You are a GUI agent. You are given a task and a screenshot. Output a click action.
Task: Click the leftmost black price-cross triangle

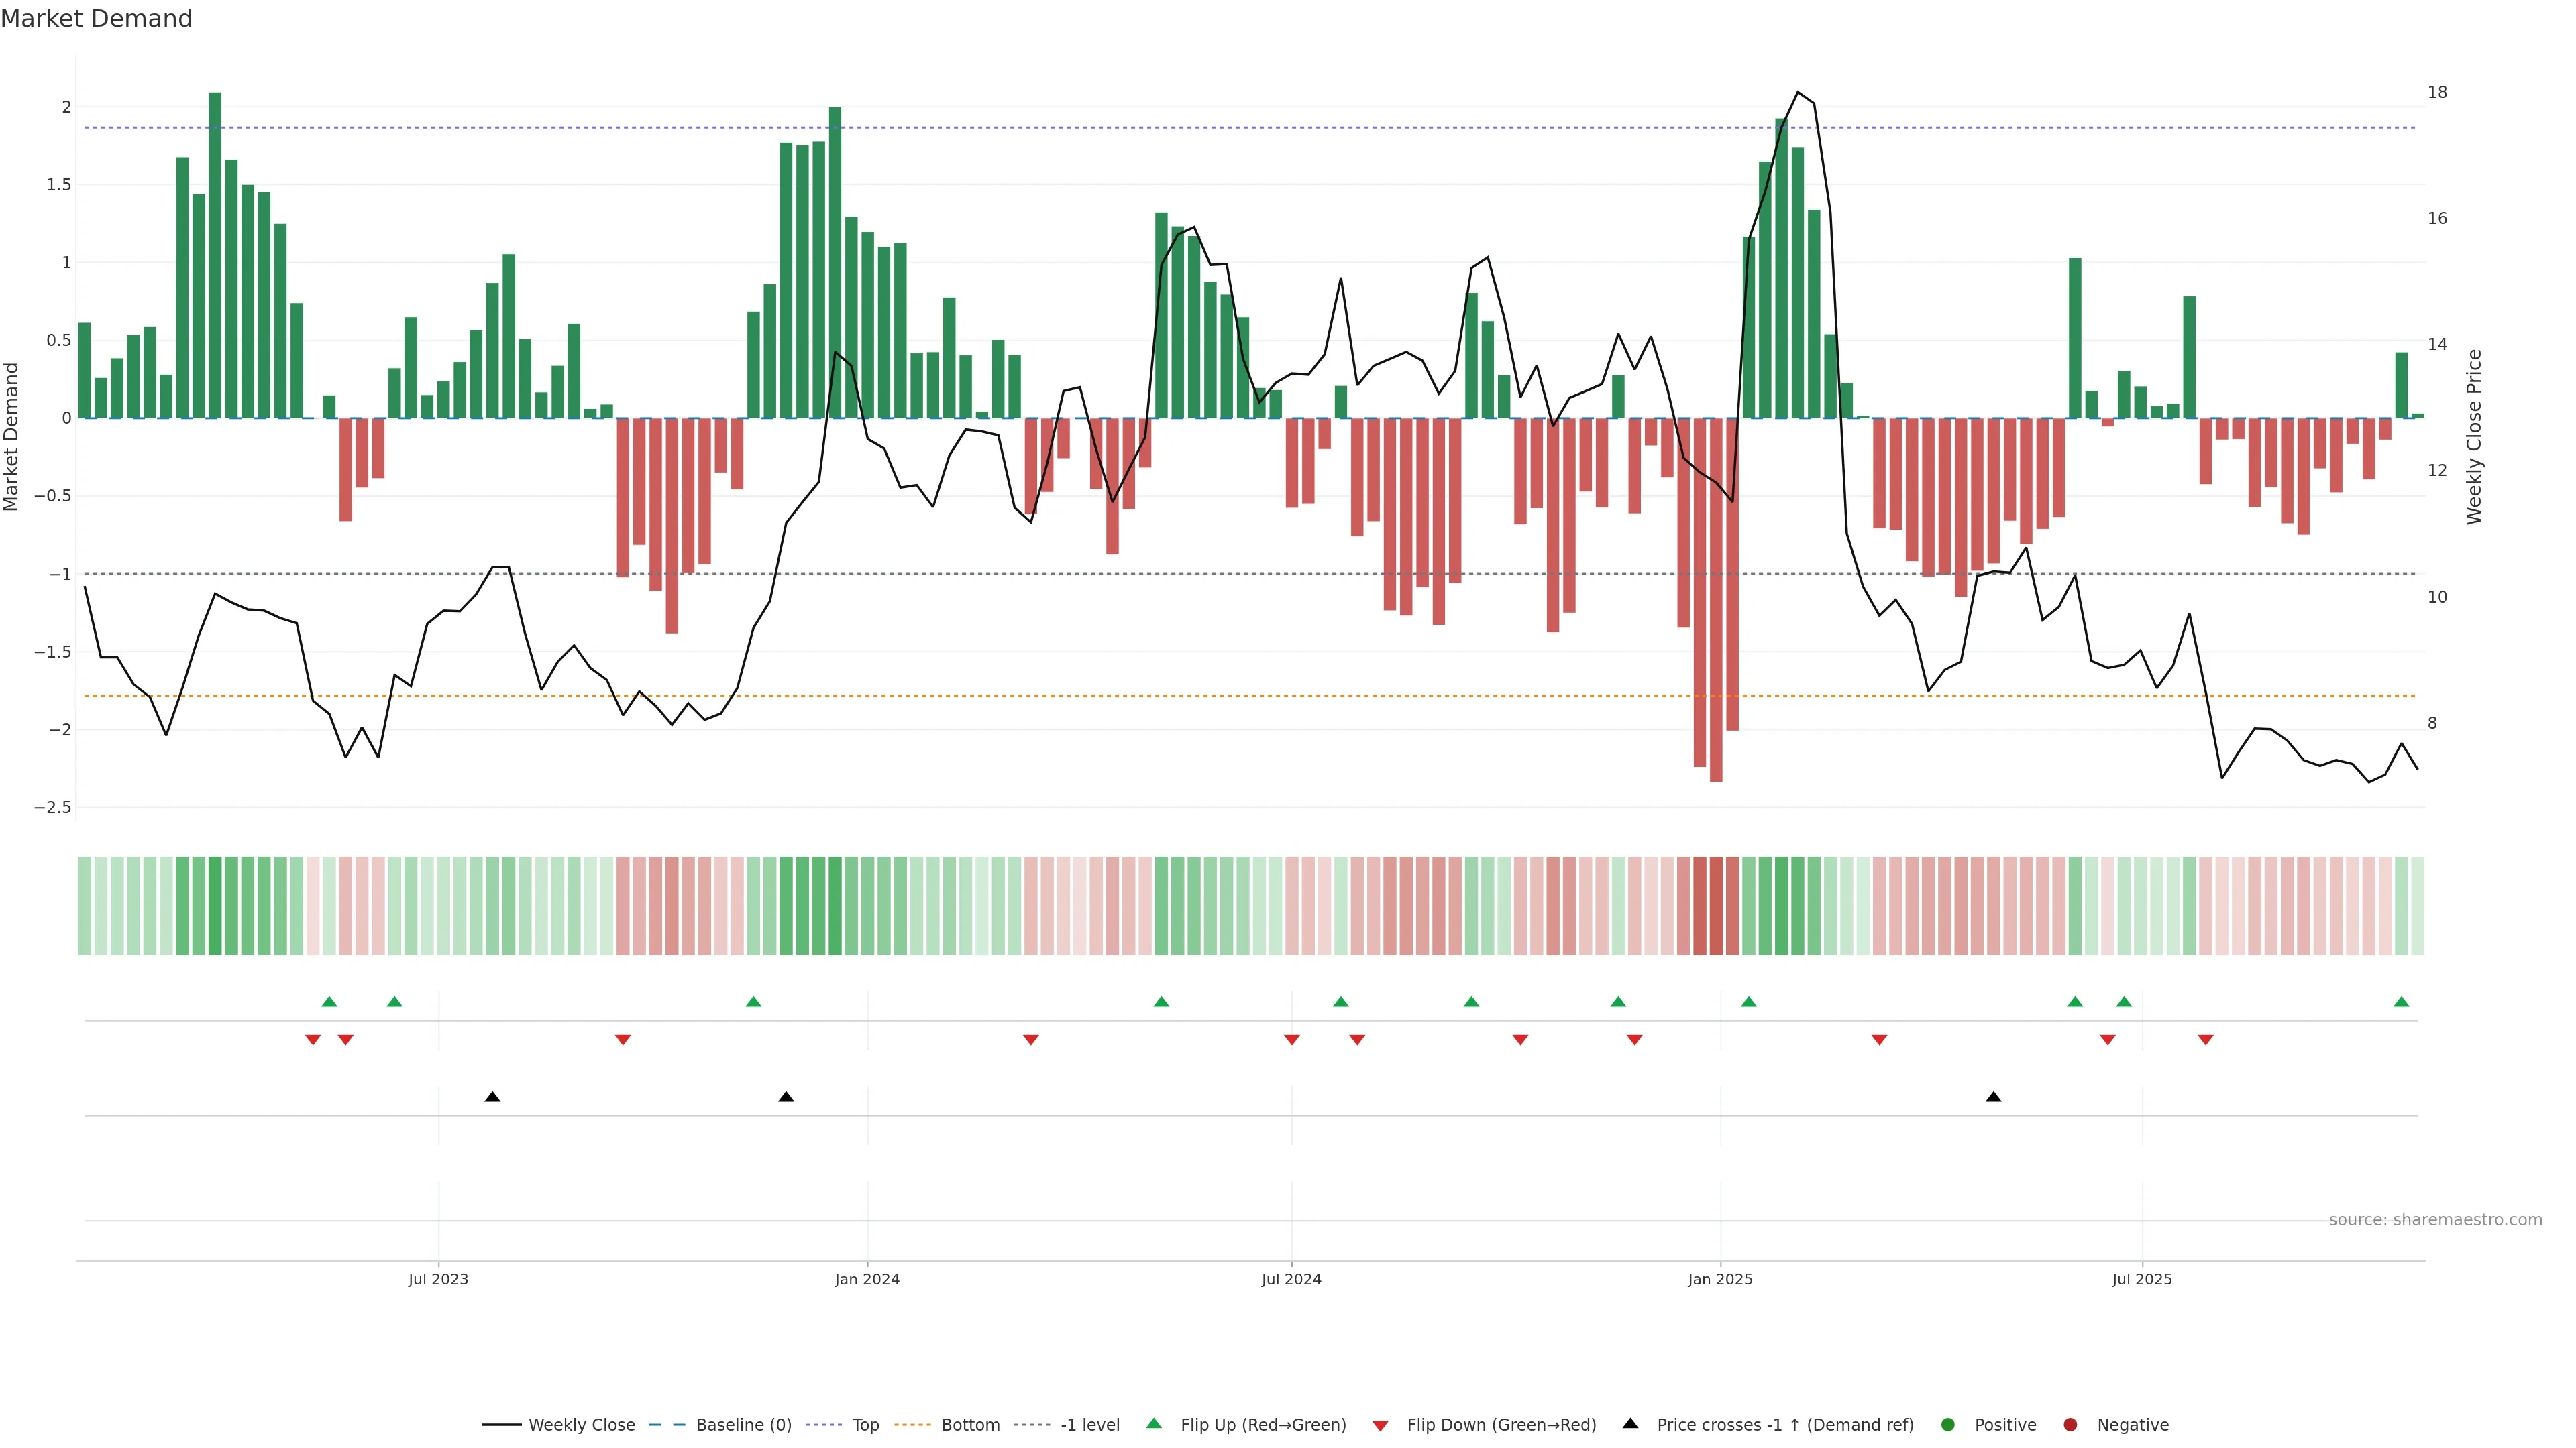point(492,1097)
